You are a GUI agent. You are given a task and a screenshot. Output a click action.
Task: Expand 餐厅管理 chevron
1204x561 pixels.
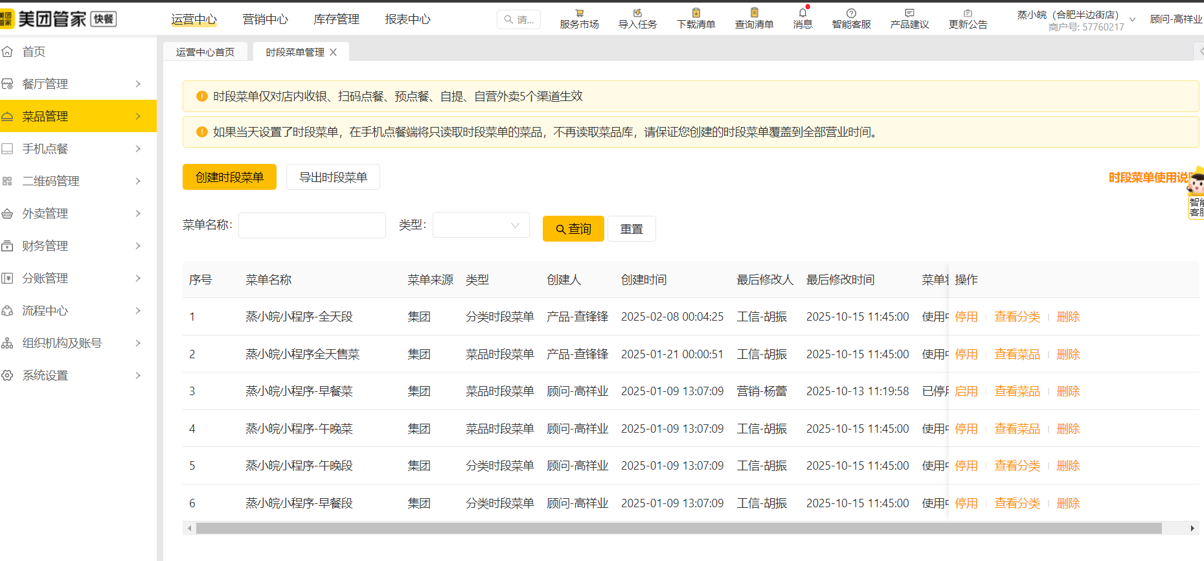tap(138, 84)
